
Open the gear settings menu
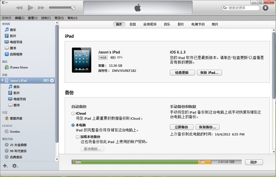tap(15, 166)
